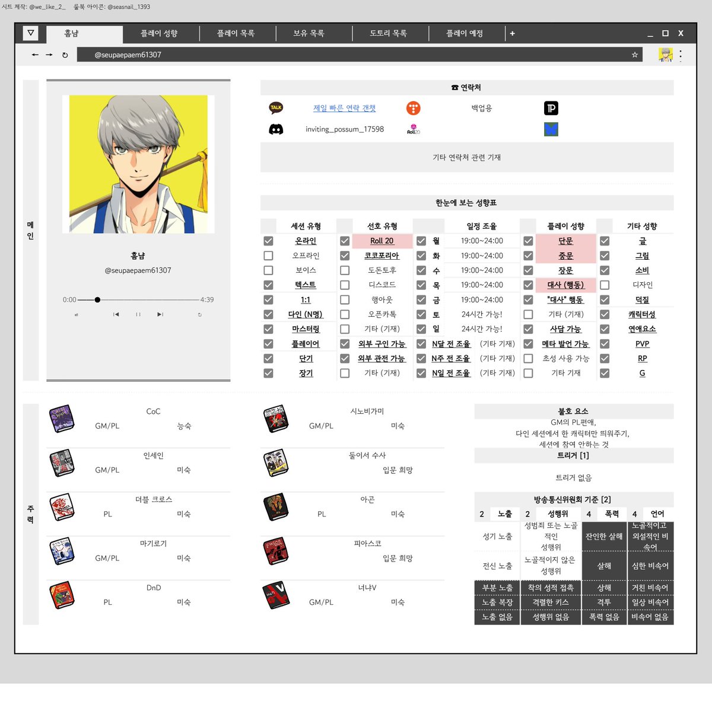Open the profile avatar in the toolbar
Viewport: 712px width, 711px height.
tap(666, 55)
